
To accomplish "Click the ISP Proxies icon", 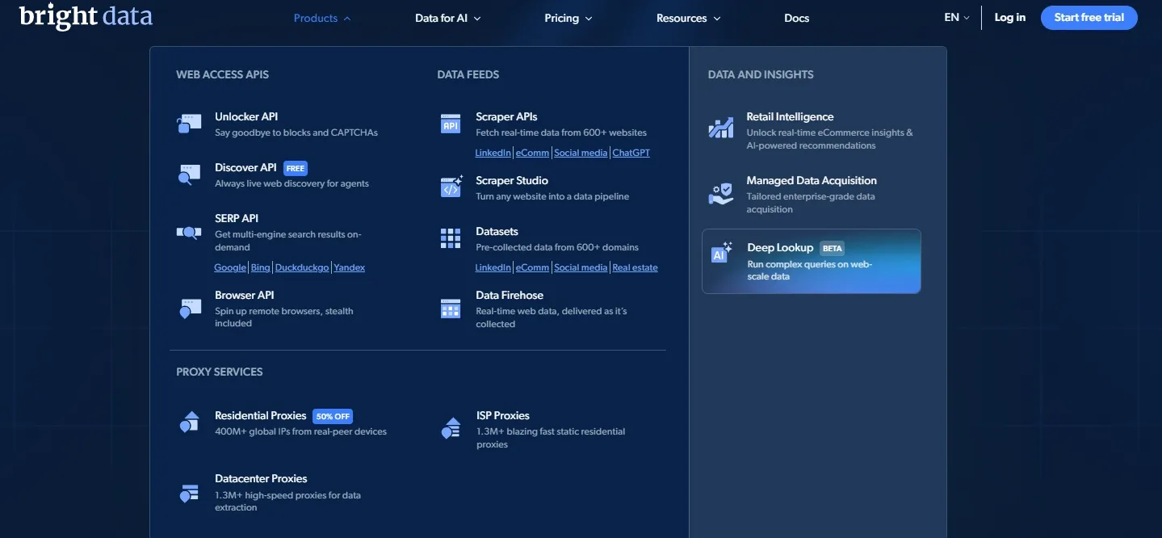I will pyautogui.click(x=451, y=427).
